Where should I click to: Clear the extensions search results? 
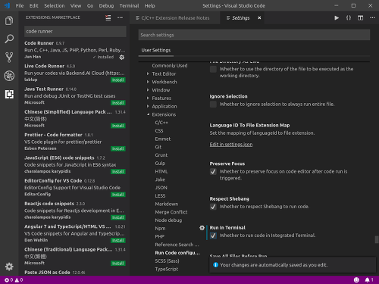[x=108, y=17]
